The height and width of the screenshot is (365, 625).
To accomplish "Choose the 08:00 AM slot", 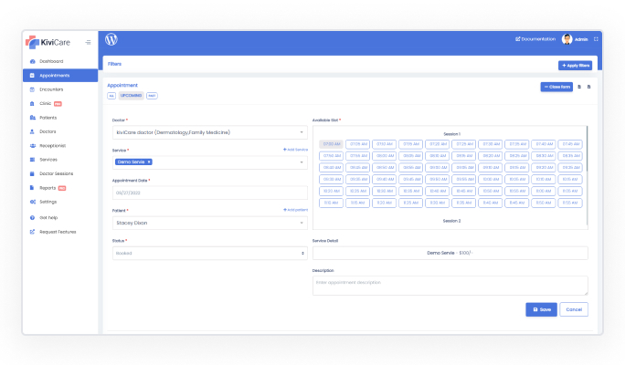I will tap(385, 156).
